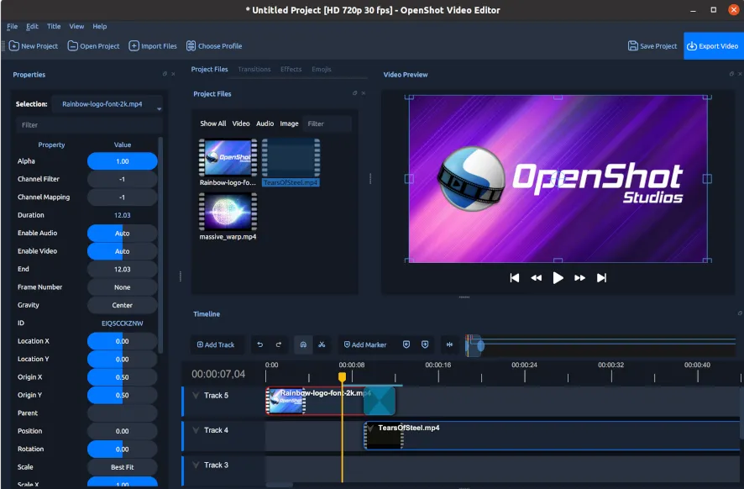Toggle the Enable Video property value
This screenshot has width=744, height=489.
122,250
